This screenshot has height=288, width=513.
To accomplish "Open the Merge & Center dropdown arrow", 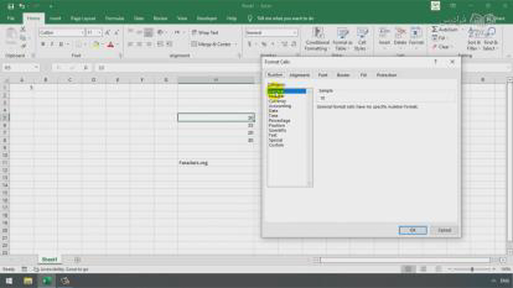I will 236,44.
